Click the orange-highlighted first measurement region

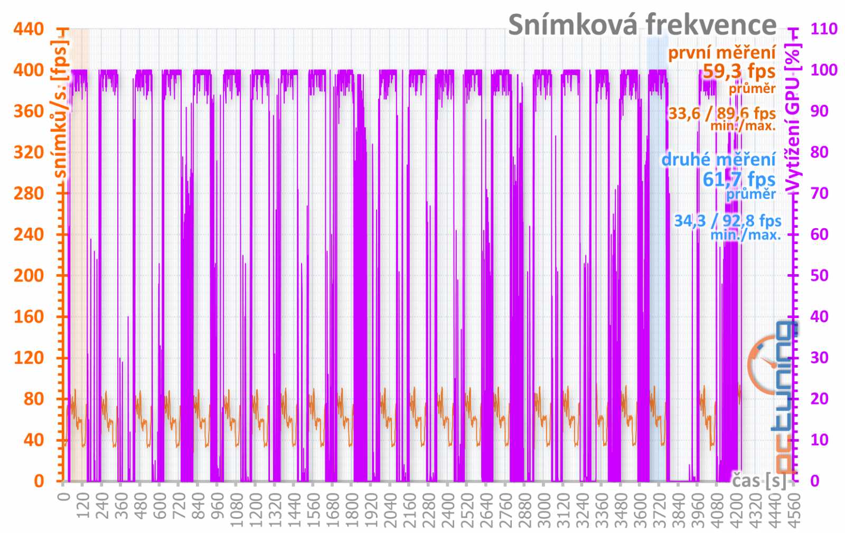[78, 255]
